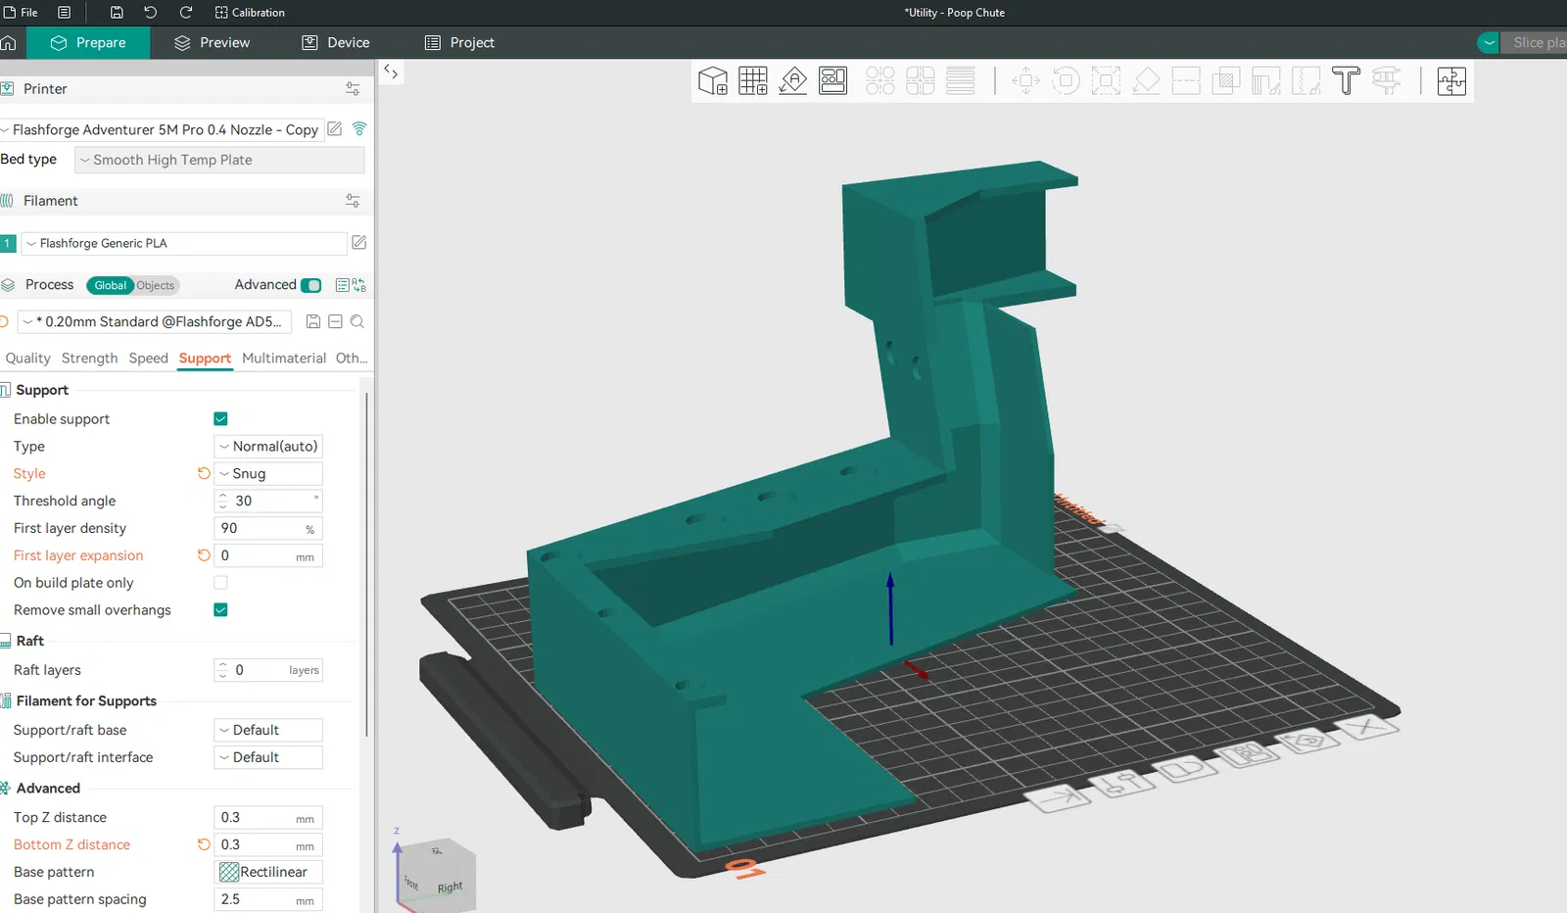This screenshot has width=1567, height=913.
Task: Open the Base pattern dropdown
Action: pyautogui.click(x=268, y=872)
